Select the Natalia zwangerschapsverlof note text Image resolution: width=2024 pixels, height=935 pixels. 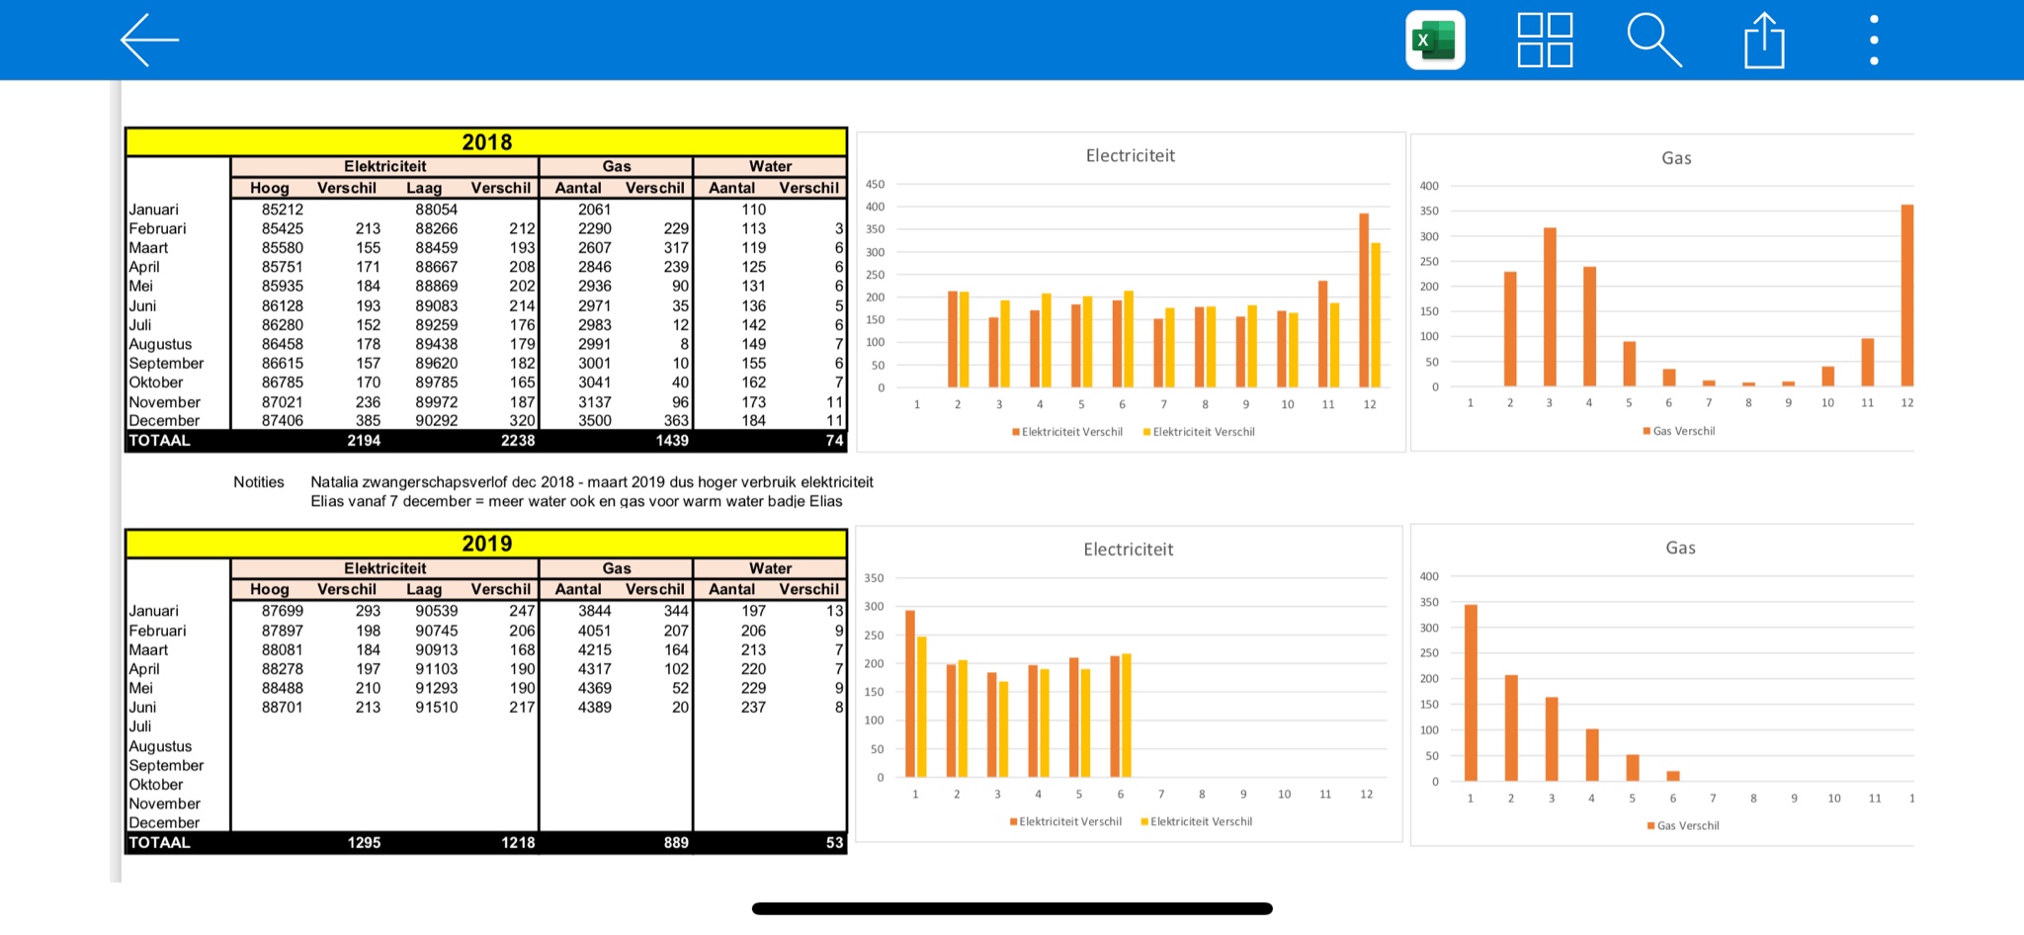[x=592, y=482]
